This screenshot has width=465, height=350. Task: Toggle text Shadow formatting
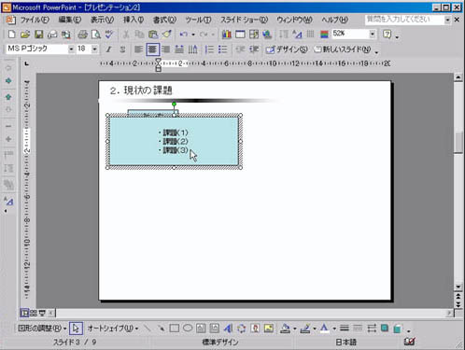(122, 49)
